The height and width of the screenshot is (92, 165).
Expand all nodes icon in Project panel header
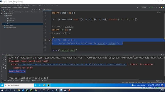click(35, 10)
